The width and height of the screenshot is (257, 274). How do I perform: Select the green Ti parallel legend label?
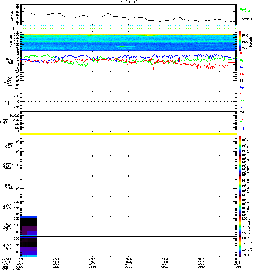[242, 122]
